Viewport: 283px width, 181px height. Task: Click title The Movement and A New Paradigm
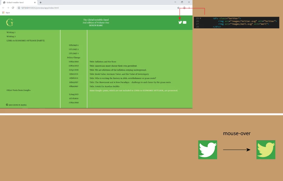130,82
